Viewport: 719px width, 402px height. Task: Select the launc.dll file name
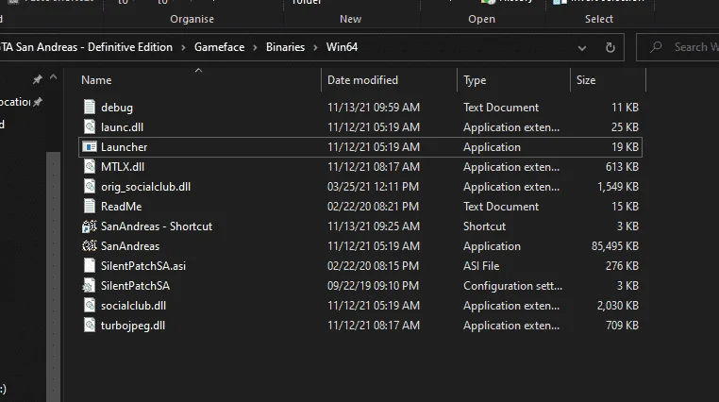(122, 127)
